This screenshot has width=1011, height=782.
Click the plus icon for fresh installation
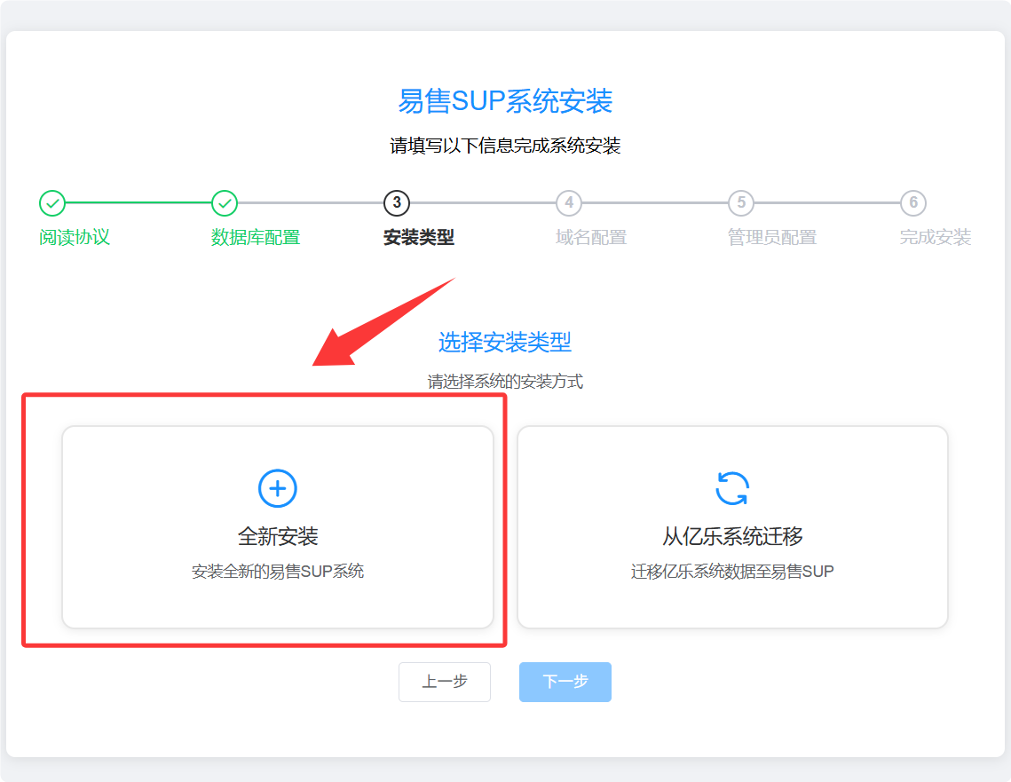(277, 487)
